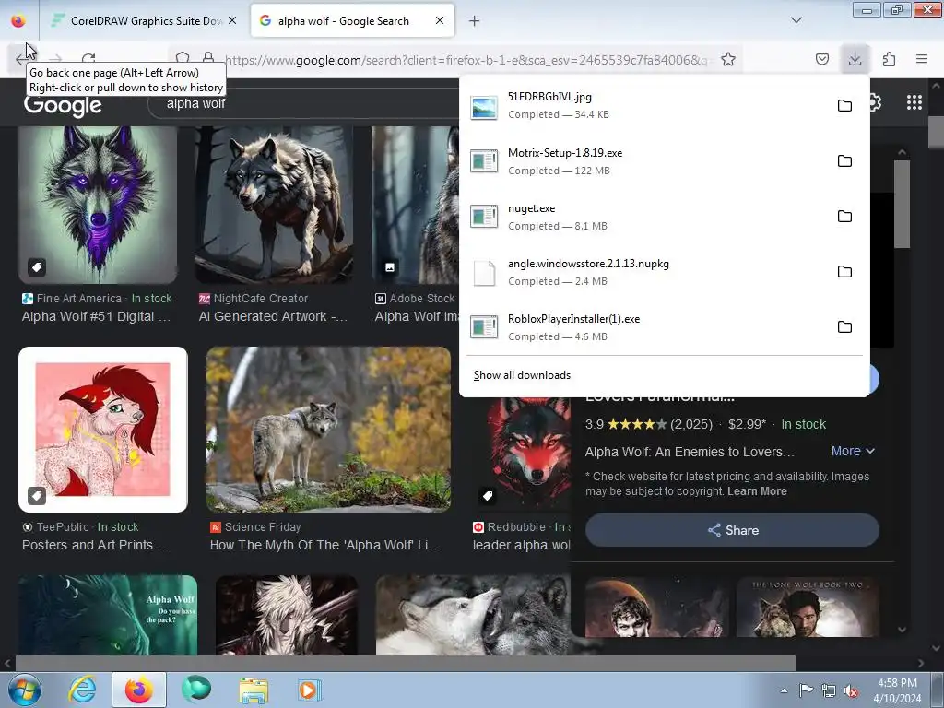Viewport: 944px width, 708px height.
Task: Reload the current page
Action: pyautogui.click(x=88, y=59)
